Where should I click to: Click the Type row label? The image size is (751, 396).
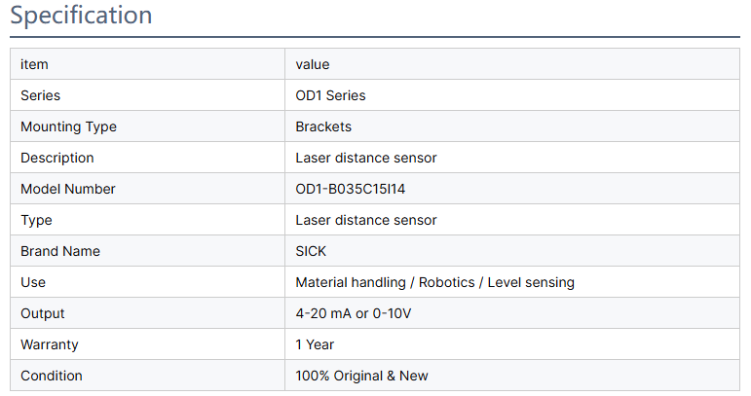click(36, 220)
